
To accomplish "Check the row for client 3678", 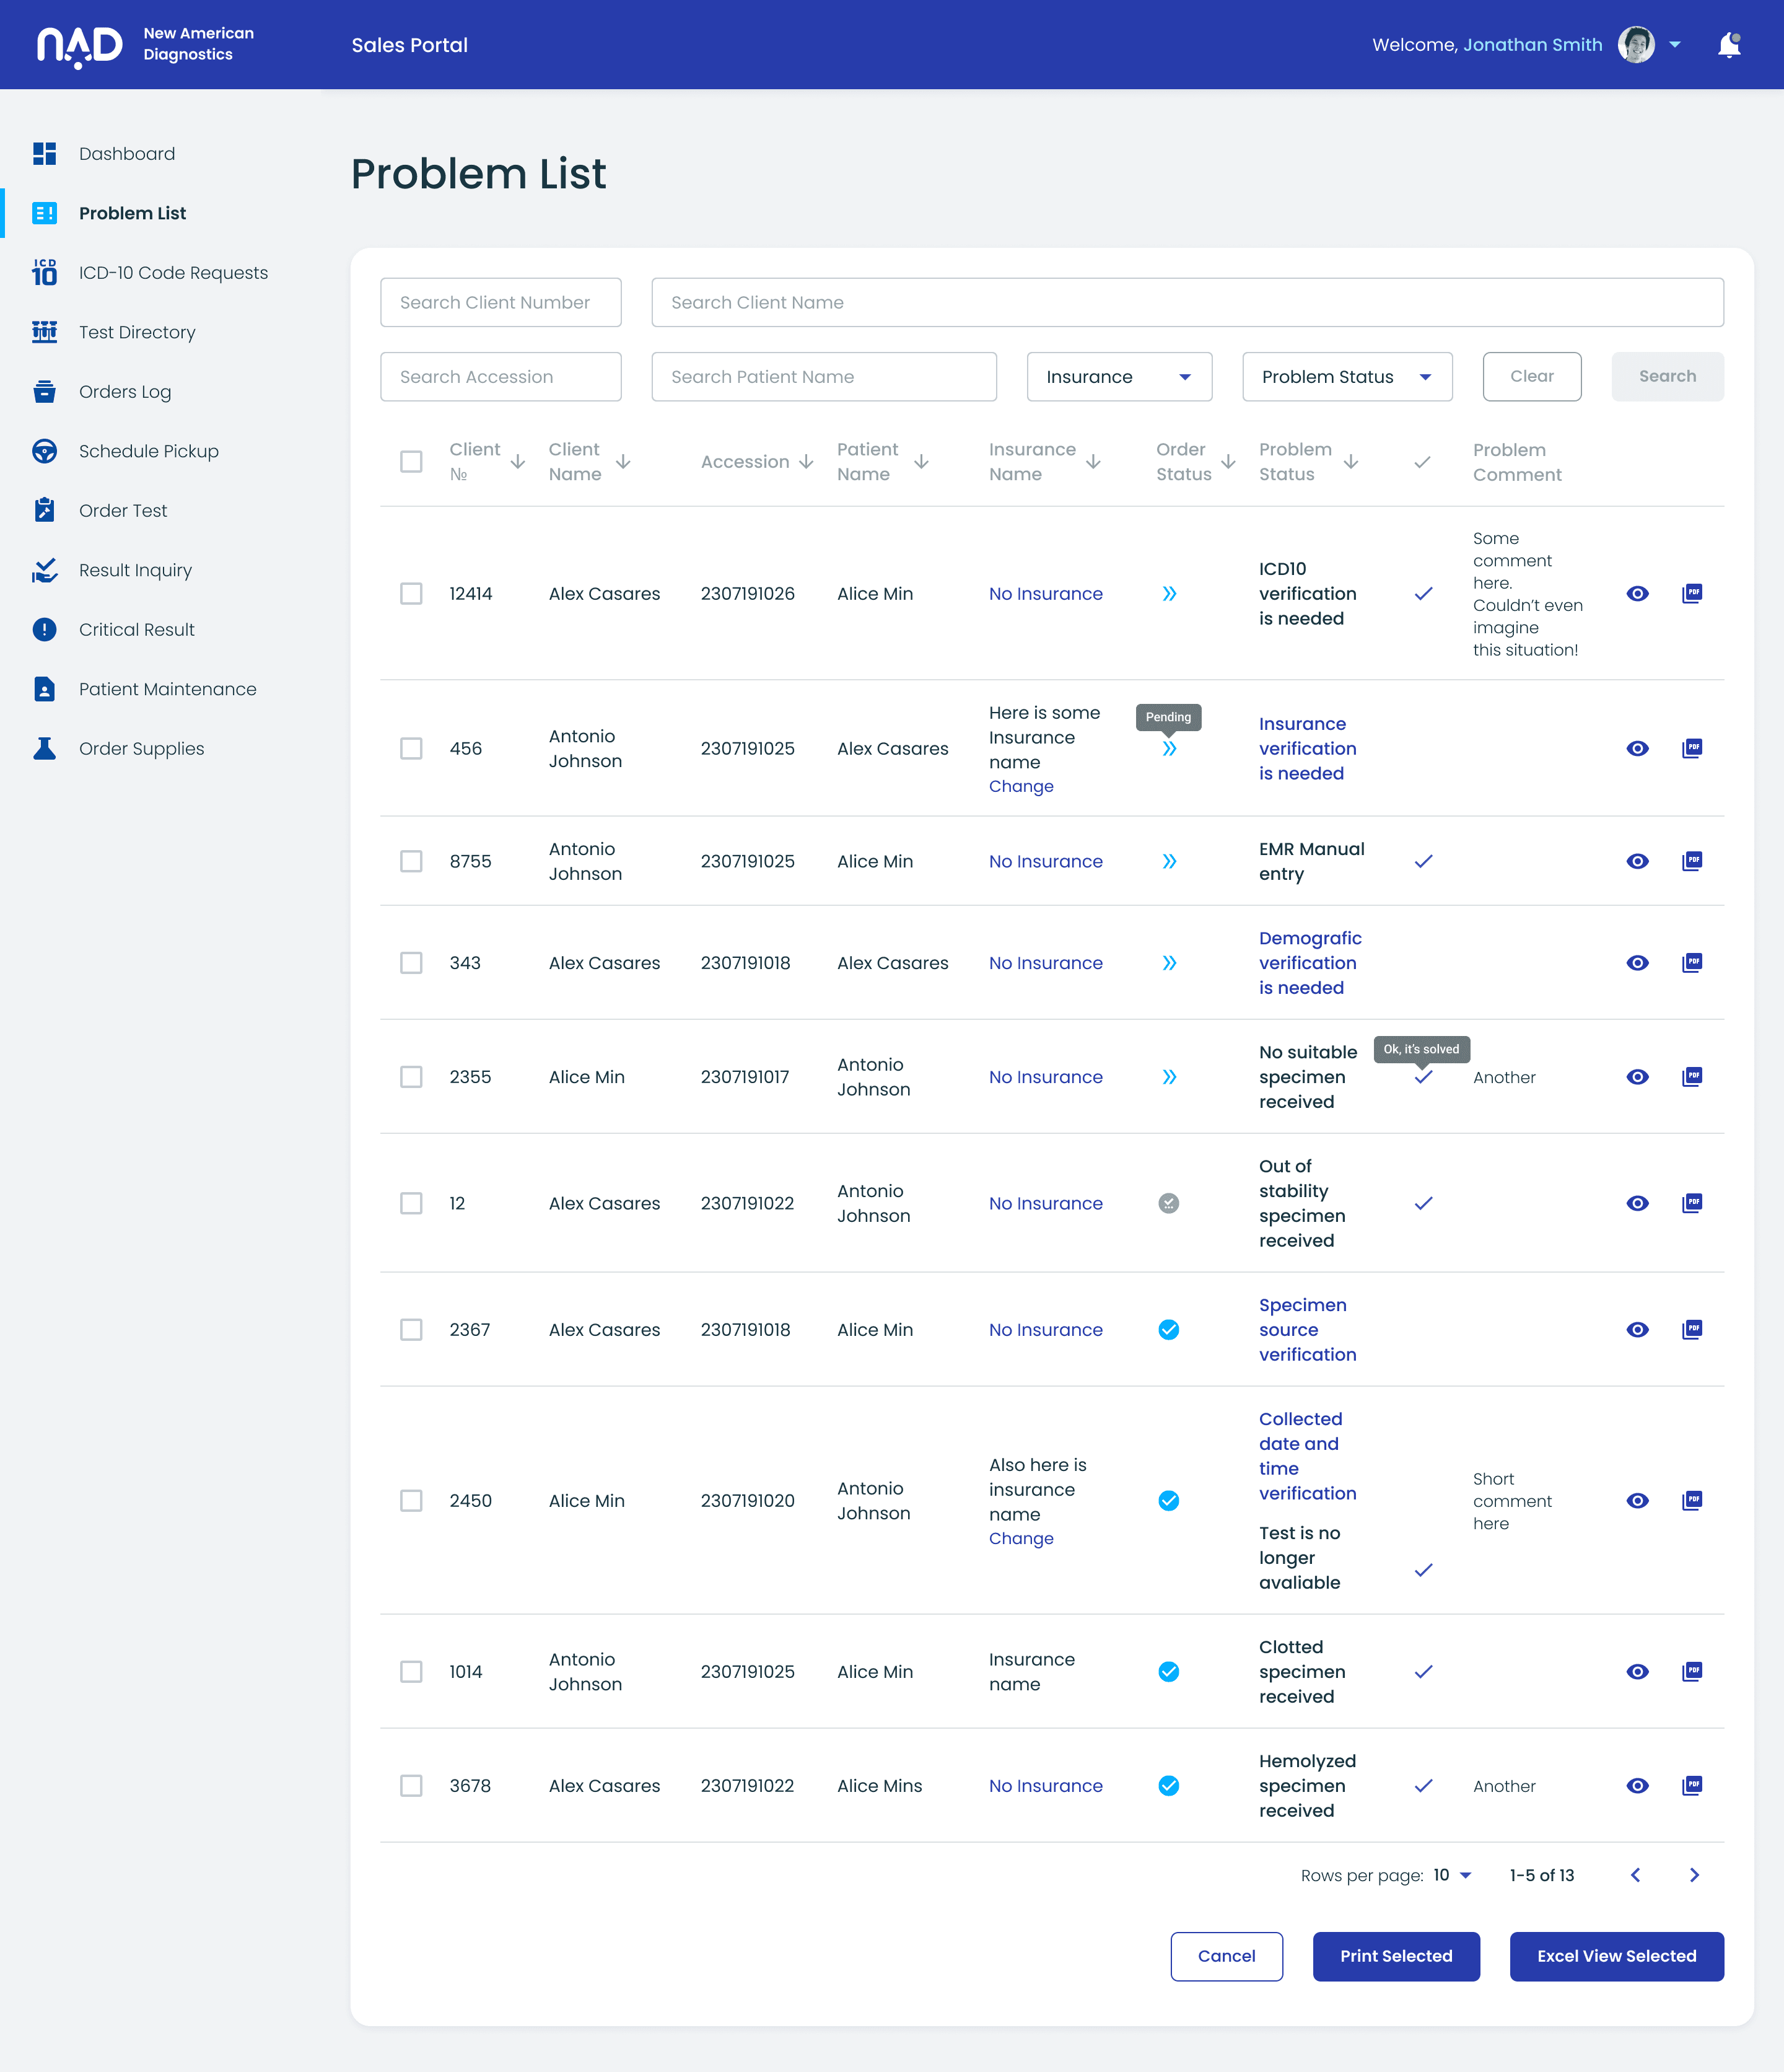I will [x=411, y=1785].
